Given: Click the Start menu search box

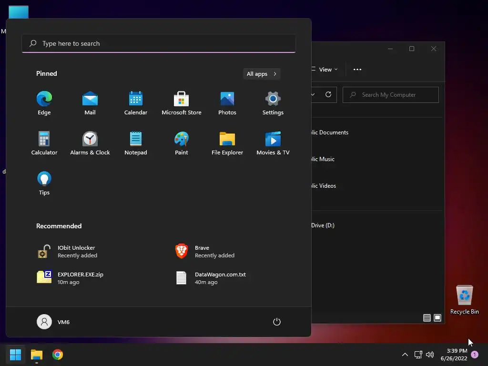Looking at the screenshot, I should (x=159, y=43).
